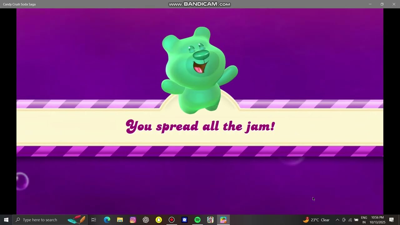The image size is (400, 225).
Task: Minimize the Candy Crush Soda Saga window
Action: click(x=370, y=4)
